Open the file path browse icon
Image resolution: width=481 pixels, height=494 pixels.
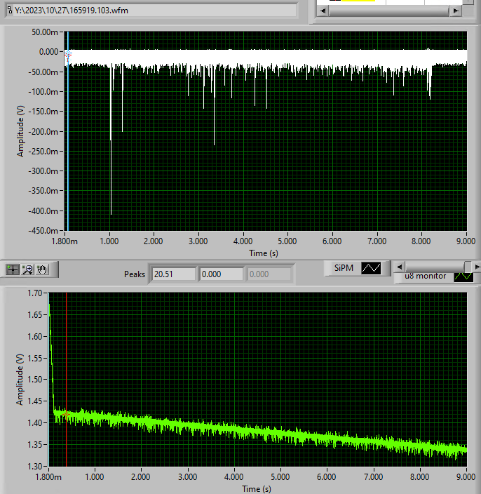coord(10,10)
